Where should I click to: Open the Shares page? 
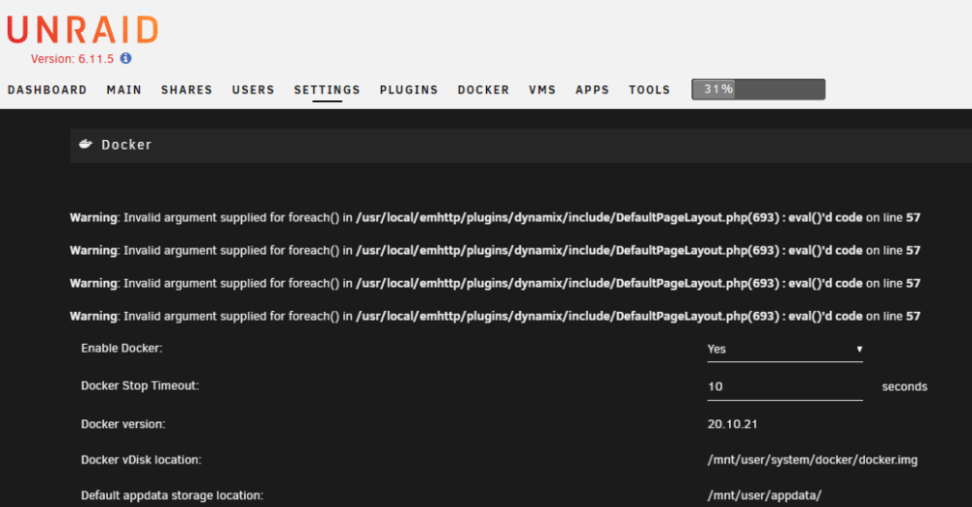tap(187, 90)
